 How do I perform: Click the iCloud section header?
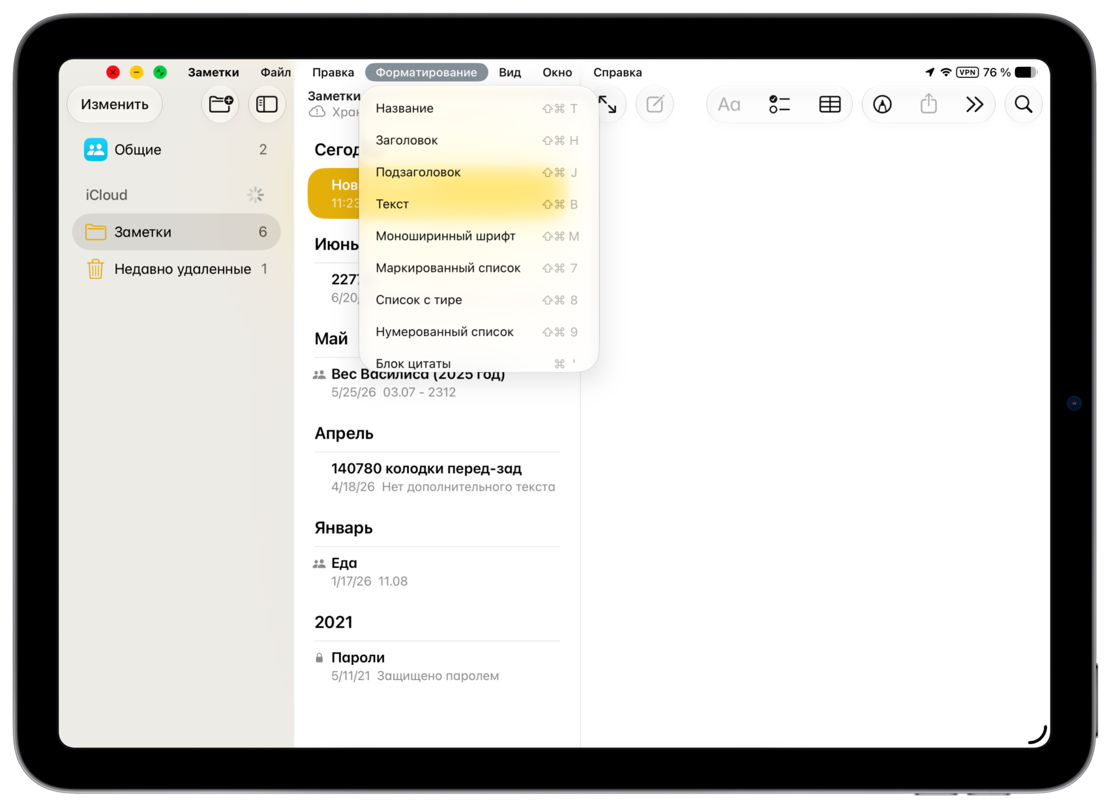point(107,195)
